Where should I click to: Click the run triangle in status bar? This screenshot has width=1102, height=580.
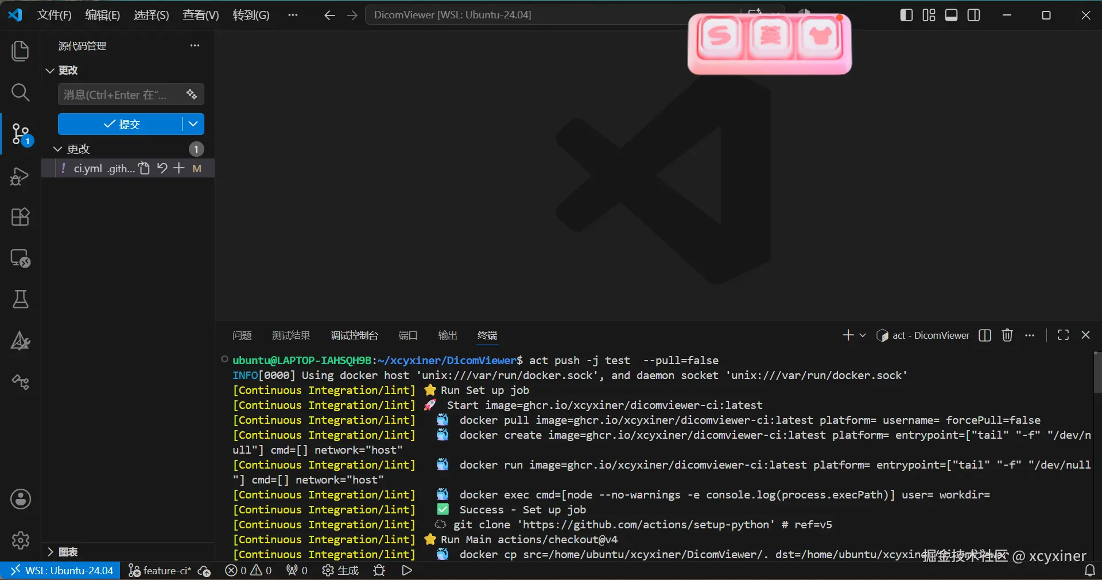[x=407, y=571]
